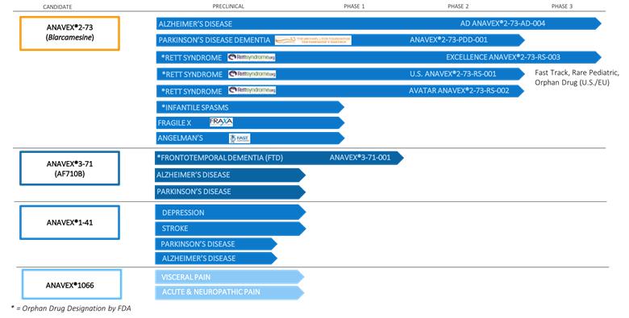
Task: Select the ANAVEX 1066 candidate box
Action: click(72, 284)
